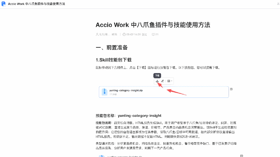Click the subheading '1.Skill技能包下载'

pyautogui.click(x=114, y=60)
